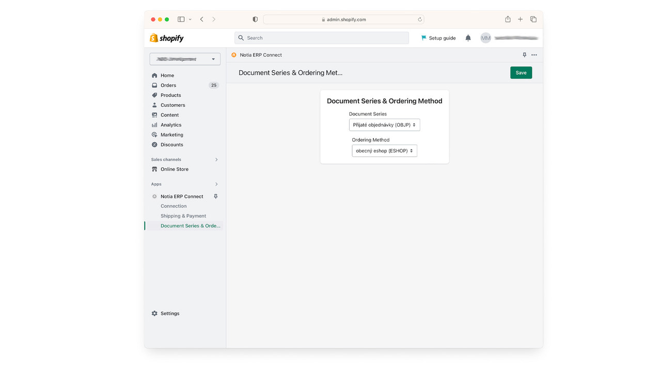Click the notification bell
The width and height of the screenshot is (661, 371).
[468, 38]
